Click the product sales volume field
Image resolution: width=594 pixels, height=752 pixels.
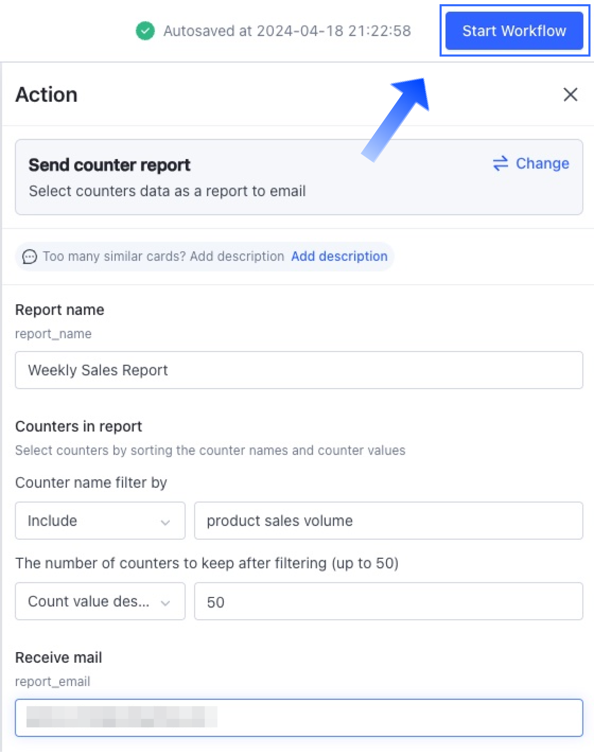point(389,520)
